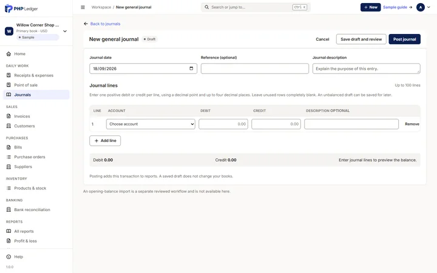Open Invoices in the sidebar

click(36, 116)
